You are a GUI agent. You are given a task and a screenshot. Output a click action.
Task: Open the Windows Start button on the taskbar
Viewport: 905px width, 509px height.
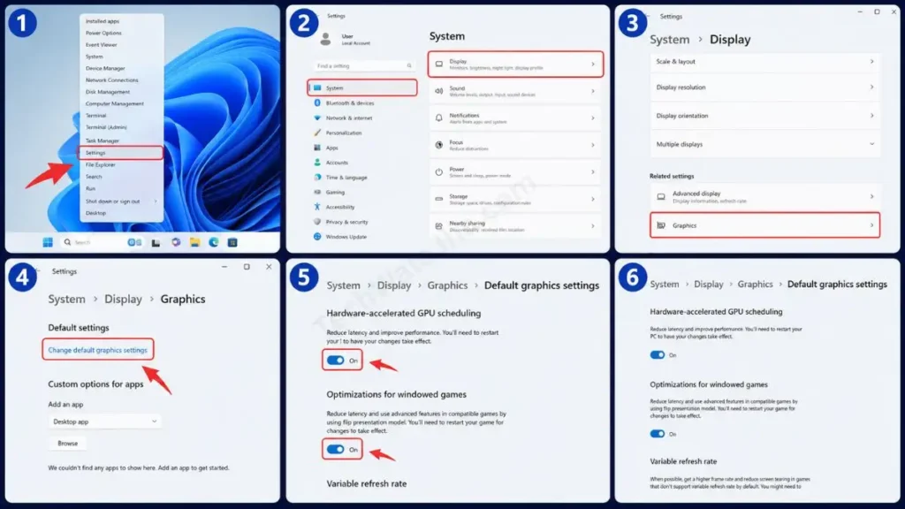tap(48, 242)
